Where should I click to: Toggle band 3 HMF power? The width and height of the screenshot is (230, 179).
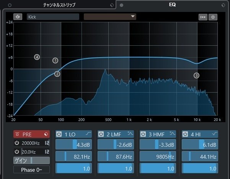coord(143,134)
